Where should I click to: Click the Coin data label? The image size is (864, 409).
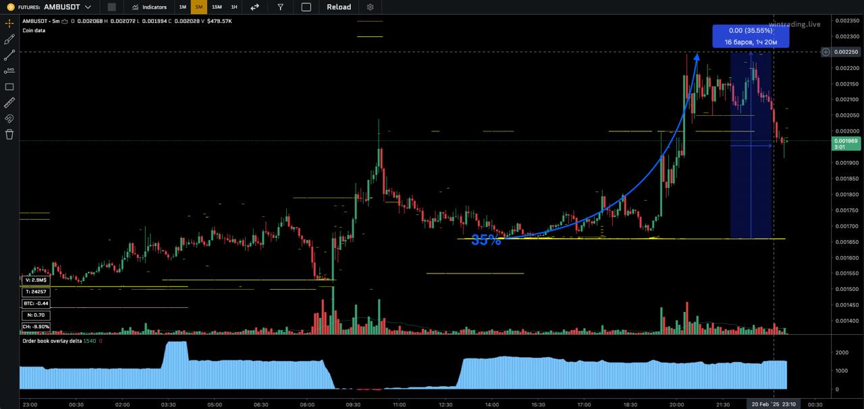(x=34, y=30)
